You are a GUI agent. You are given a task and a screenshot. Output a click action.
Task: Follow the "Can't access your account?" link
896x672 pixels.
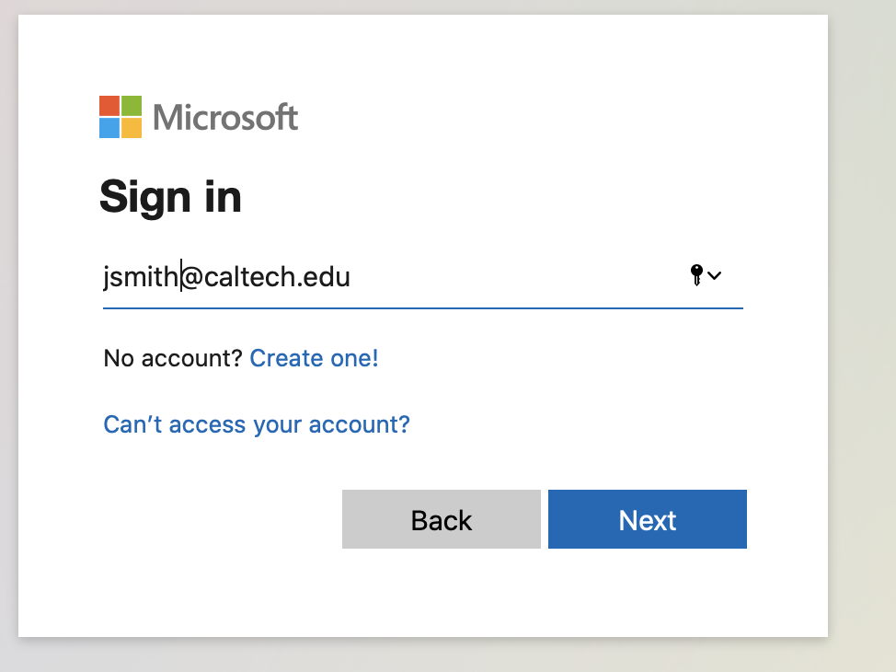pos(257,424)
